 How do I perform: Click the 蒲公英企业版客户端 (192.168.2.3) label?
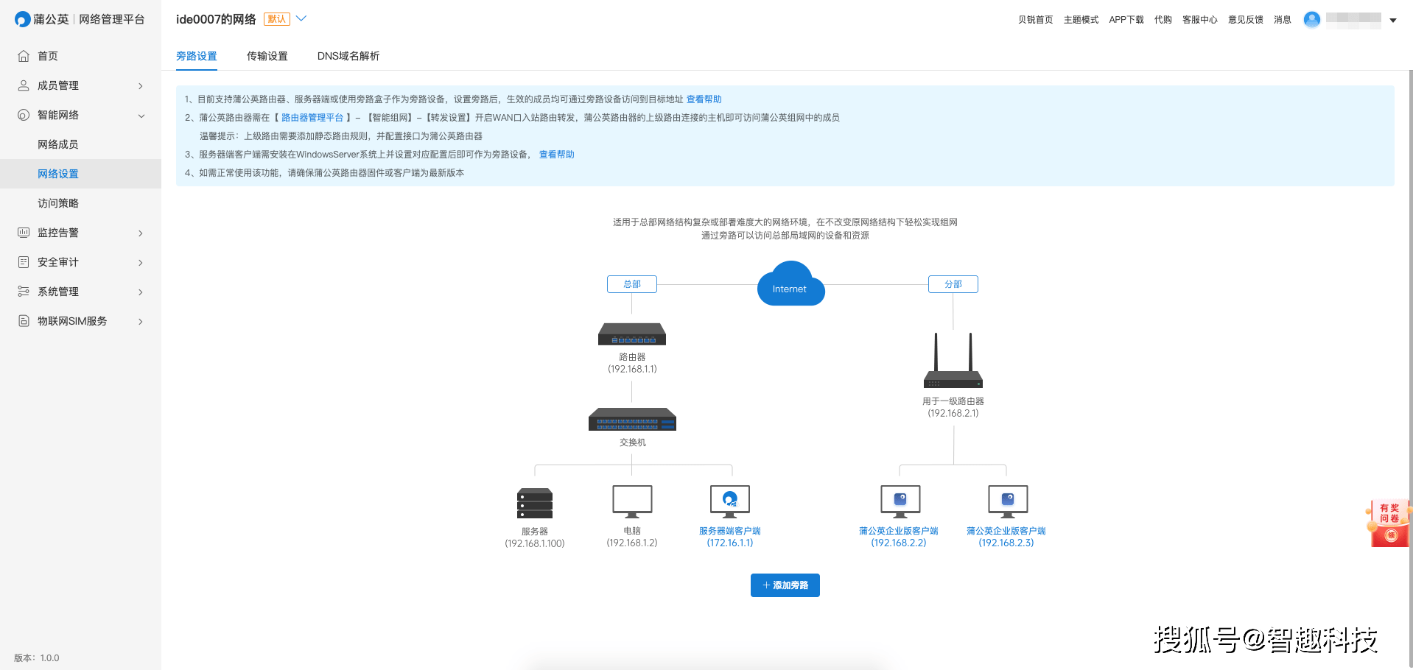tap(1006, 537)
